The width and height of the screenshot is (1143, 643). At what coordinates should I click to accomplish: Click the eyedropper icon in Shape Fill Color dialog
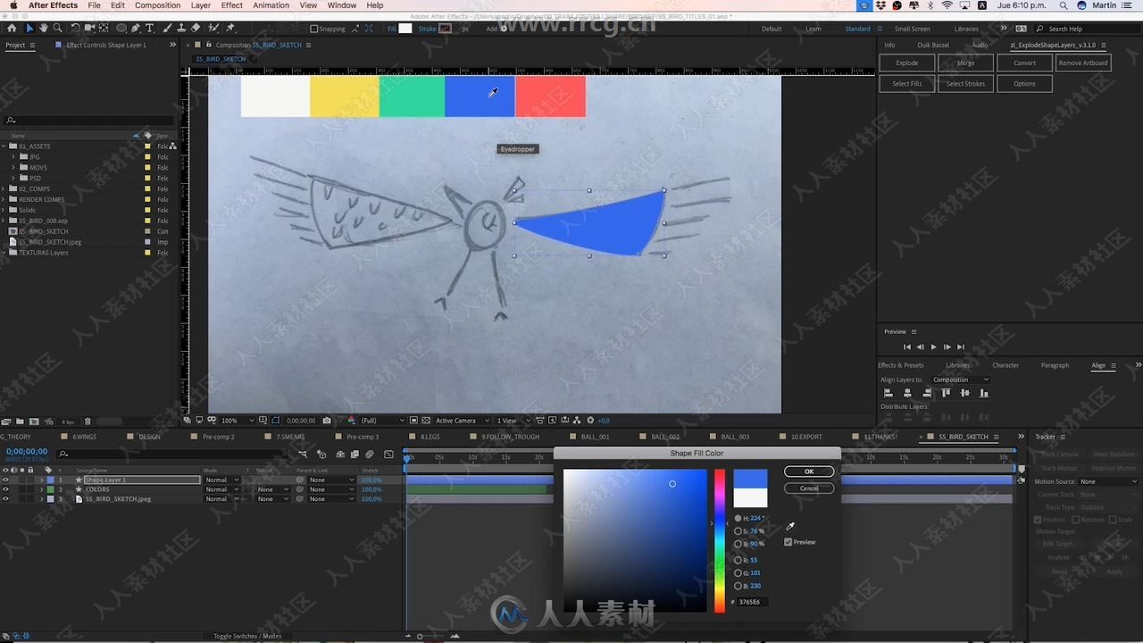[x=789, y=526]
